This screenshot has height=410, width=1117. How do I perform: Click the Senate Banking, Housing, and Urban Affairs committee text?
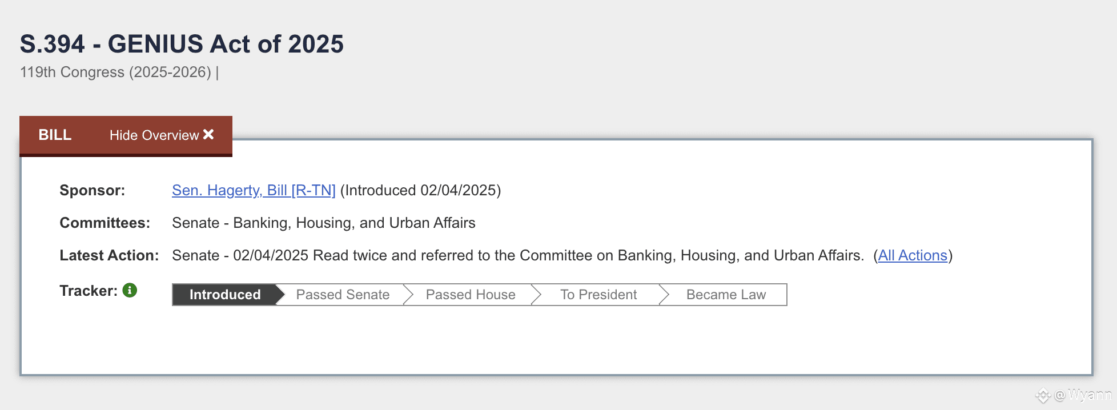[x=324, y=223]
